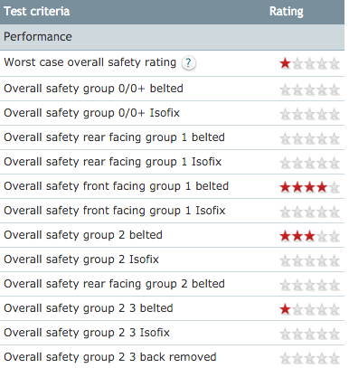Click the empty stars for group 0/0+ Isofix
This screenshot has width=349, height=368.
click(x=310, y=114)
